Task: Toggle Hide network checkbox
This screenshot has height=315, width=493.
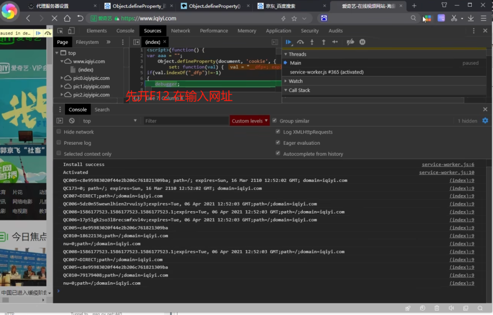Action: coord(59,132)
